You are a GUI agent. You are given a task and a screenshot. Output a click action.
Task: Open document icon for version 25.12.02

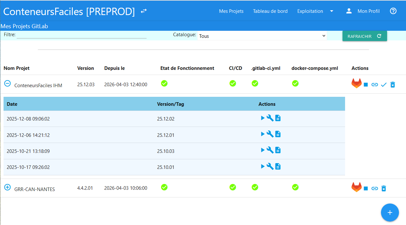pos(278,118)
